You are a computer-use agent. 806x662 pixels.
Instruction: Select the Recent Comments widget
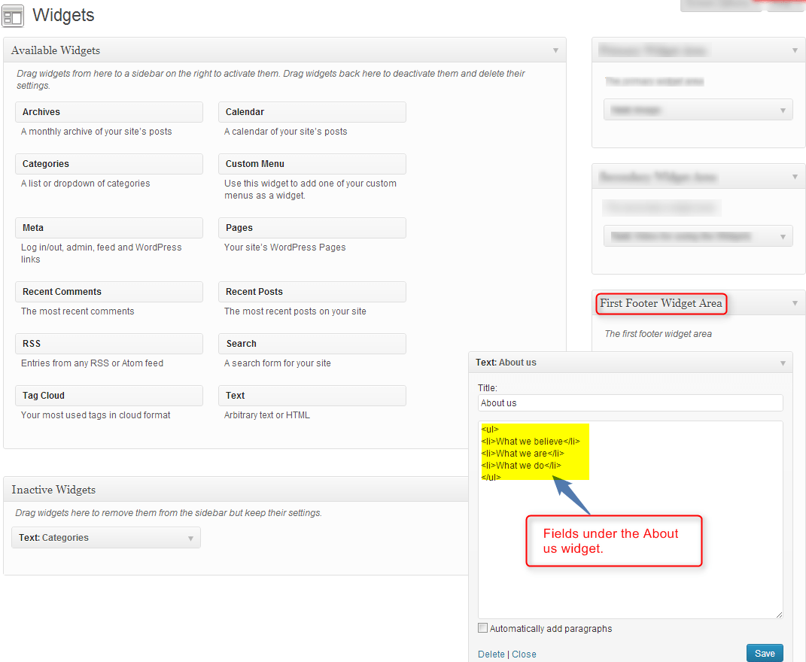point(109,292)
